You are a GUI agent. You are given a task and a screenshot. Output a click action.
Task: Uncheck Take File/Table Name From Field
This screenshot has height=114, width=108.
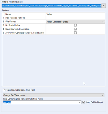tap(4, 90)
